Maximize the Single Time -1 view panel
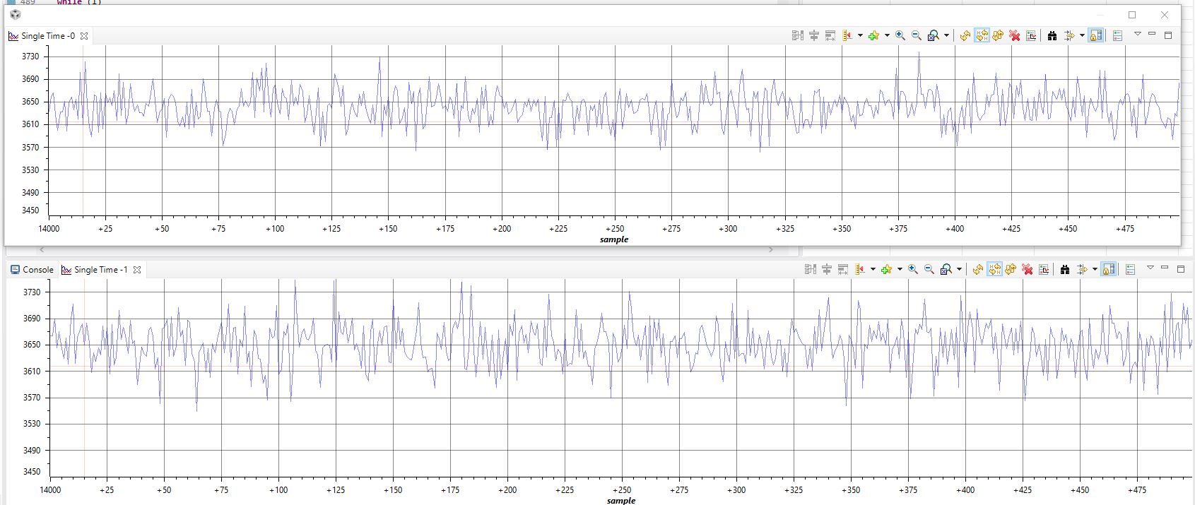This screenshot has height=505, width=1195. tap(1180, 269)
